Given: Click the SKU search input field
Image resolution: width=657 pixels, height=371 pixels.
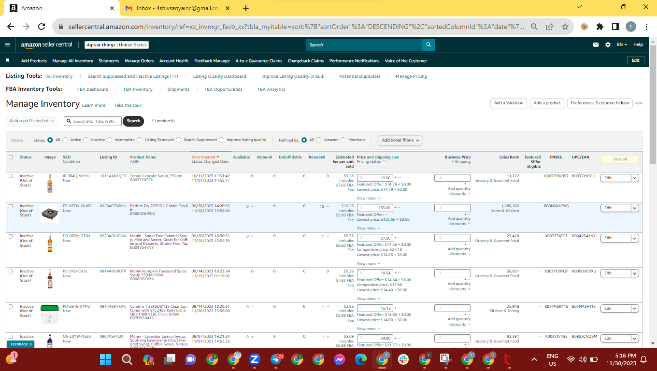Looking at the screenshot, I should (x=92, y=121).
